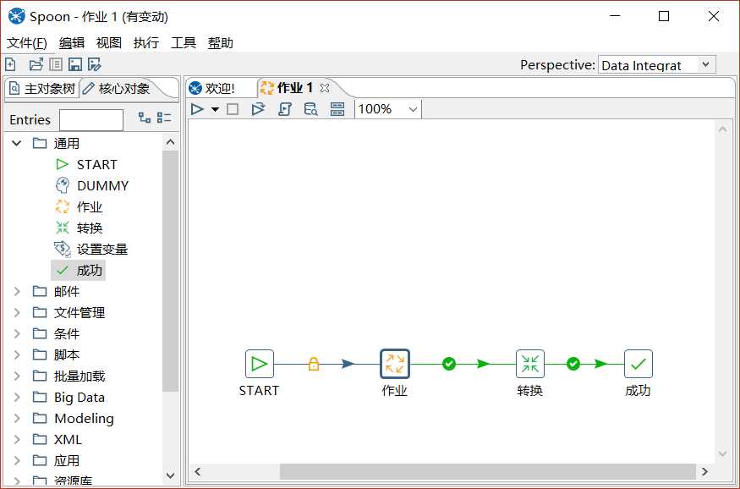The height and width of the screenshot is (489, 740).
Task: Open the 工具 menu
Action: pyautogui.click(x=184, y=43)
